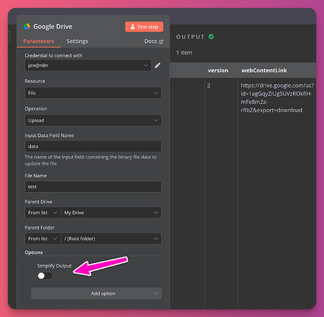The image size is (324, 317).
Task: Expand the credential dropdown jon@n8n
Action: (88, 65)
